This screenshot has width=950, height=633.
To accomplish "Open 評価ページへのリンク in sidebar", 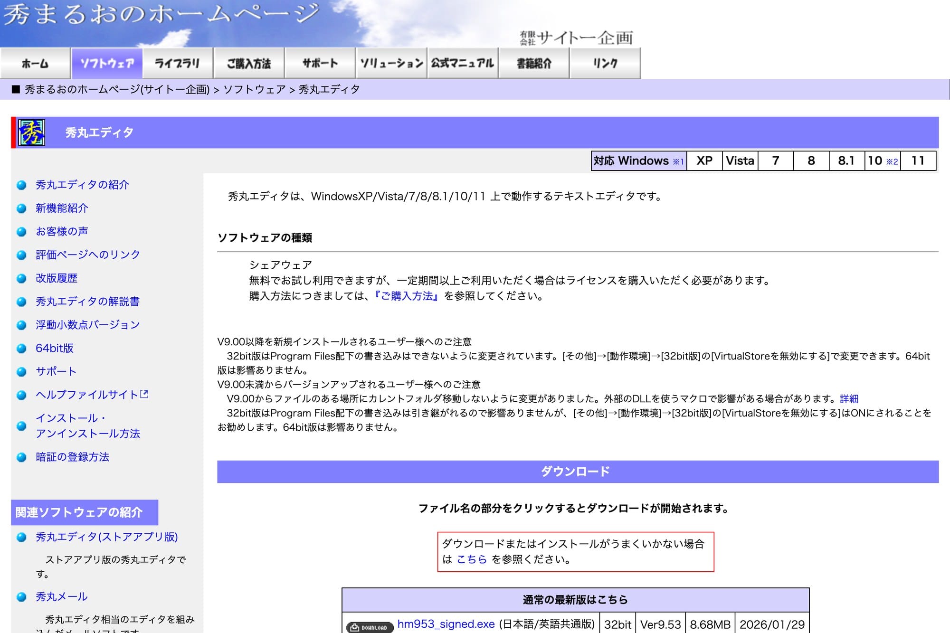I will 88,255.
